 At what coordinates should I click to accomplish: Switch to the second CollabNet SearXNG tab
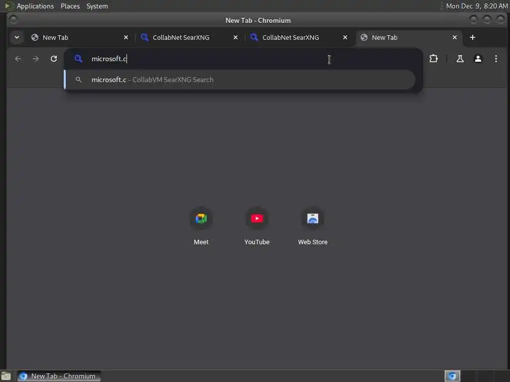click(x=299, y=37)
